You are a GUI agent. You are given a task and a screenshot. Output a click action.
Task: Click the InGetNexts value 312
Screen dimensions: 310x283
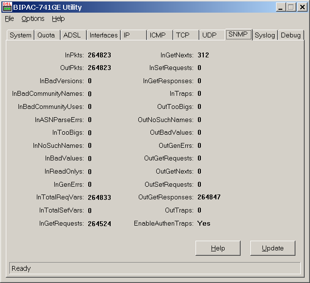tap(203, 55)
